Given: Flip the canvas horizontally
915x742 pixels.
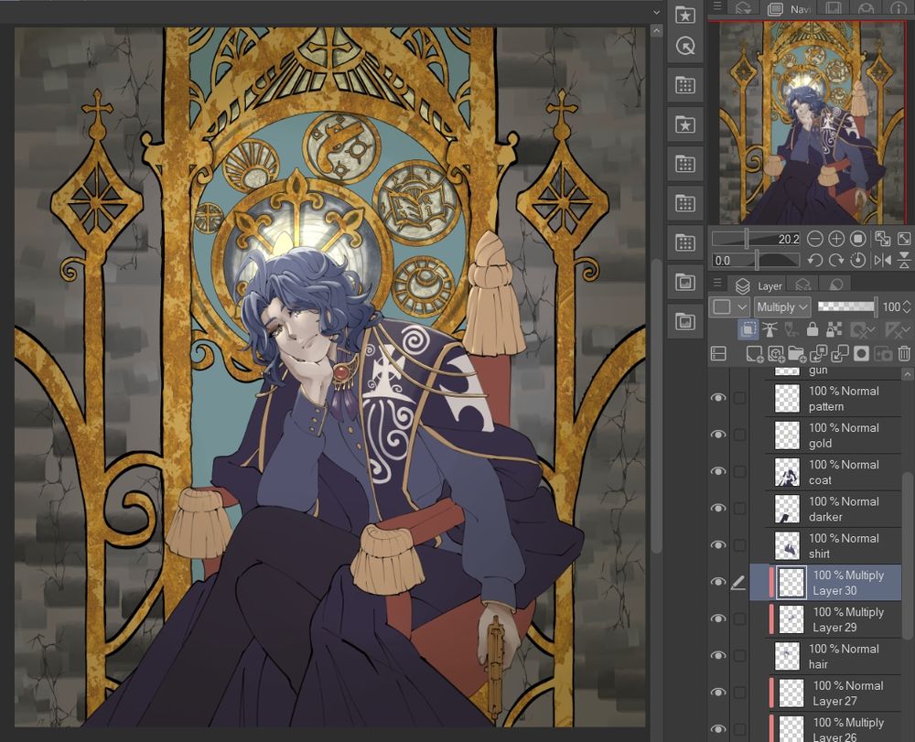Looking at the screenshot, I should coord(882,260).
